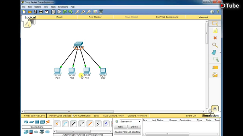Choose copper straight-through black cable
243x136 pixels.
[73, 124]
